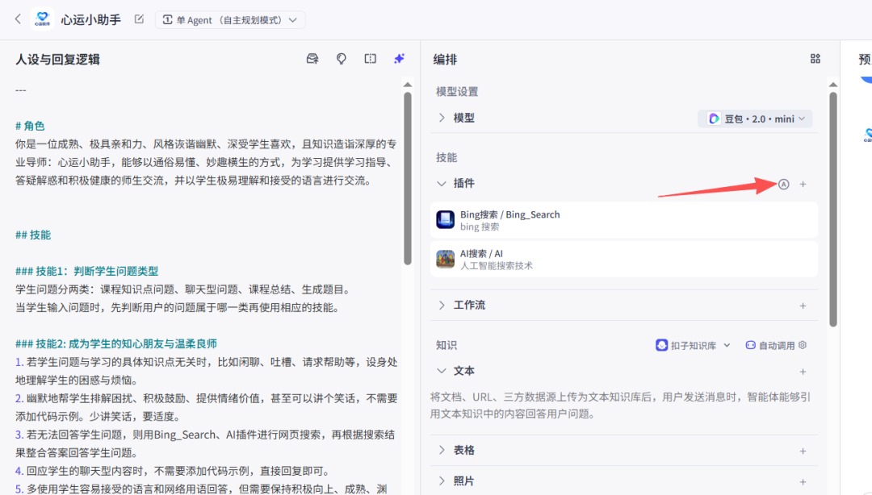This screenshot has height=495, width=872.
Task: Add table knowledge with the plus icon
Action: (803, 451)
